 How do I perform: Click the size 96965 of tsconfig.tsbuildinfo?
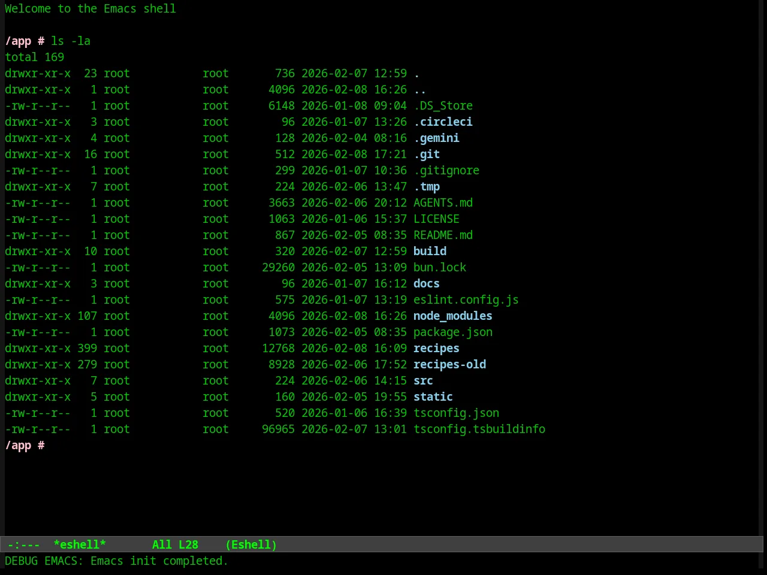coord(278,429)
